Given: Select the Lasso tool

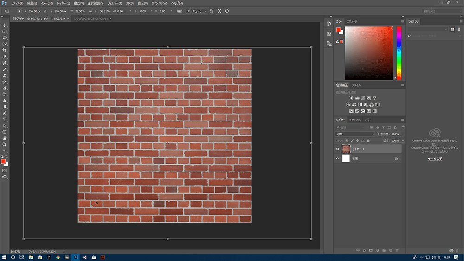Looking at the screenshot, I should pyautogui.click(x=5, y=38).
